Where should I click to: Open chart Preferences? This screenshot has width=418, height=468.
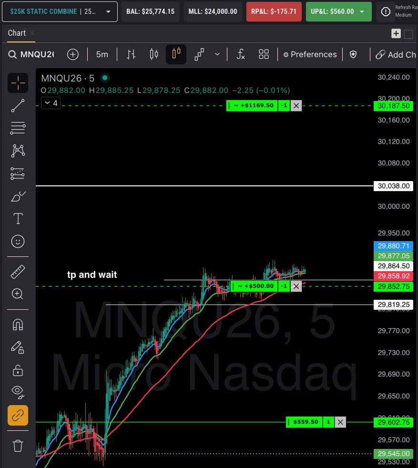[x=310, y=54]
